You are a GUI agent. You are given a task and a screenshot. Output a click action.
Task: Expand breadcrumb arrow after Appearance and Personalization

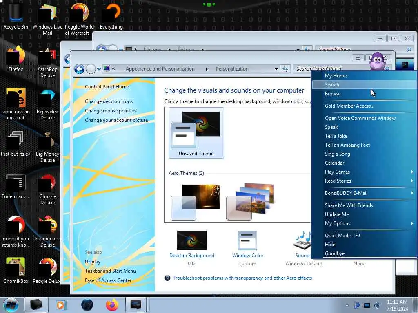click(207, 69)
